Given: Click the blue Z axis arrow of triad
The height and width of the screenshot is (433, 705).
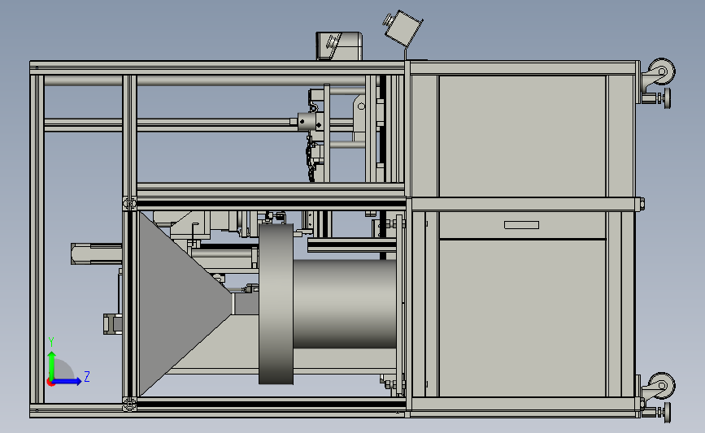Looking at the screenshot, I should pyautogui.click(x=67, y=381).
